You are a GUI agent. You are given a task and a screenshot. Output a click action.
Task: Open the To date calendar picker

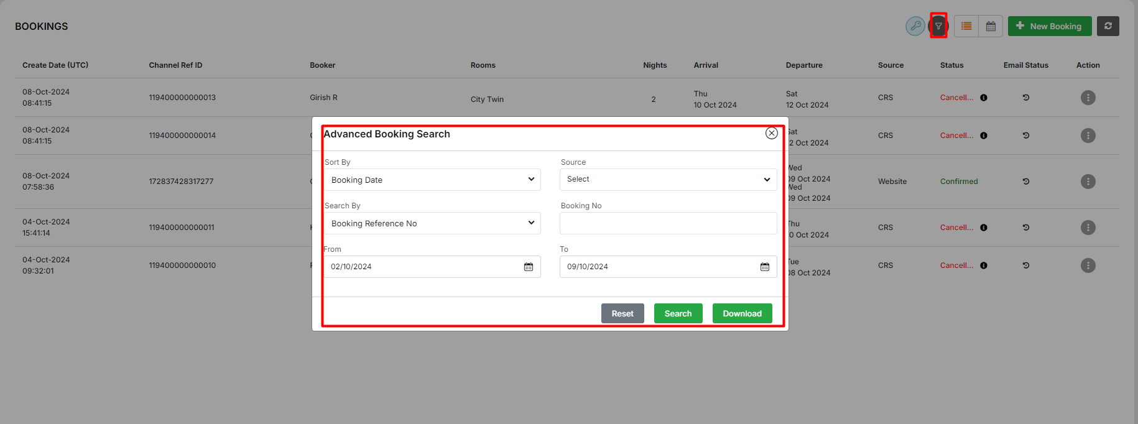click(764, 267)
